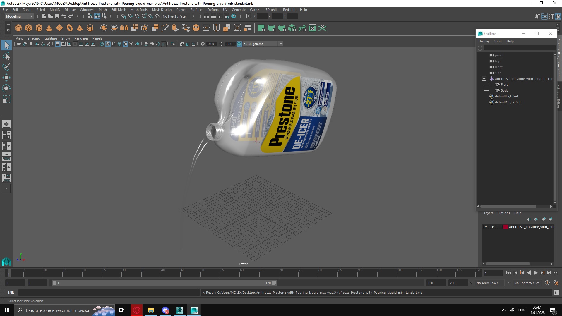The height and width of the screenshot is (316, 562).
Task: Open viewport Renderer menu
Action: click(81, 38)
